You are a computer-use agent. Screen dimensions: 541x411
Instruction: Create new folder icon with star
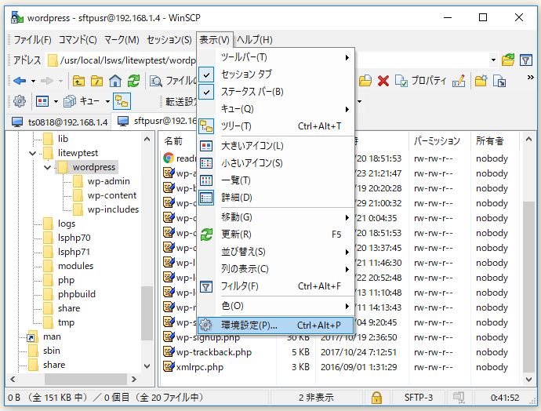(x=481, y=81)
